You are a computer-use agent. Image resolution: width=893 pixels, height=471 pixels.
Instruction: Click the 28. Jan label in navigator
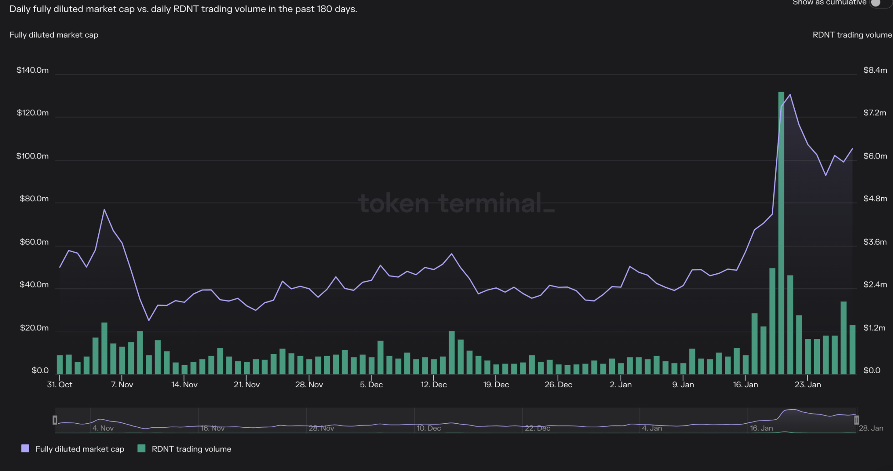871,428
